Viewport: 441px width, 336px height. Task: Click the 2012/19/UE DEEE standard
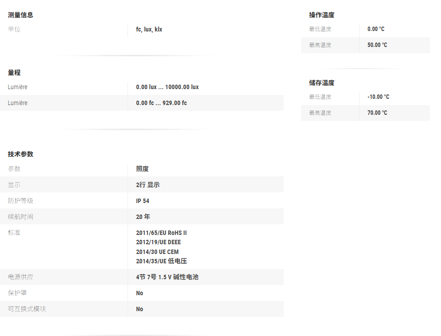tap(158, 242)
